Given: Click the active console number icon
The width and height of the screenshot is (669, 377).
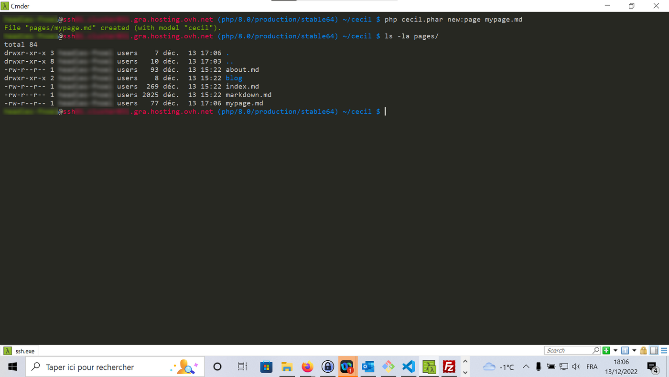Looking at the screenshot, I should [625, 351].
